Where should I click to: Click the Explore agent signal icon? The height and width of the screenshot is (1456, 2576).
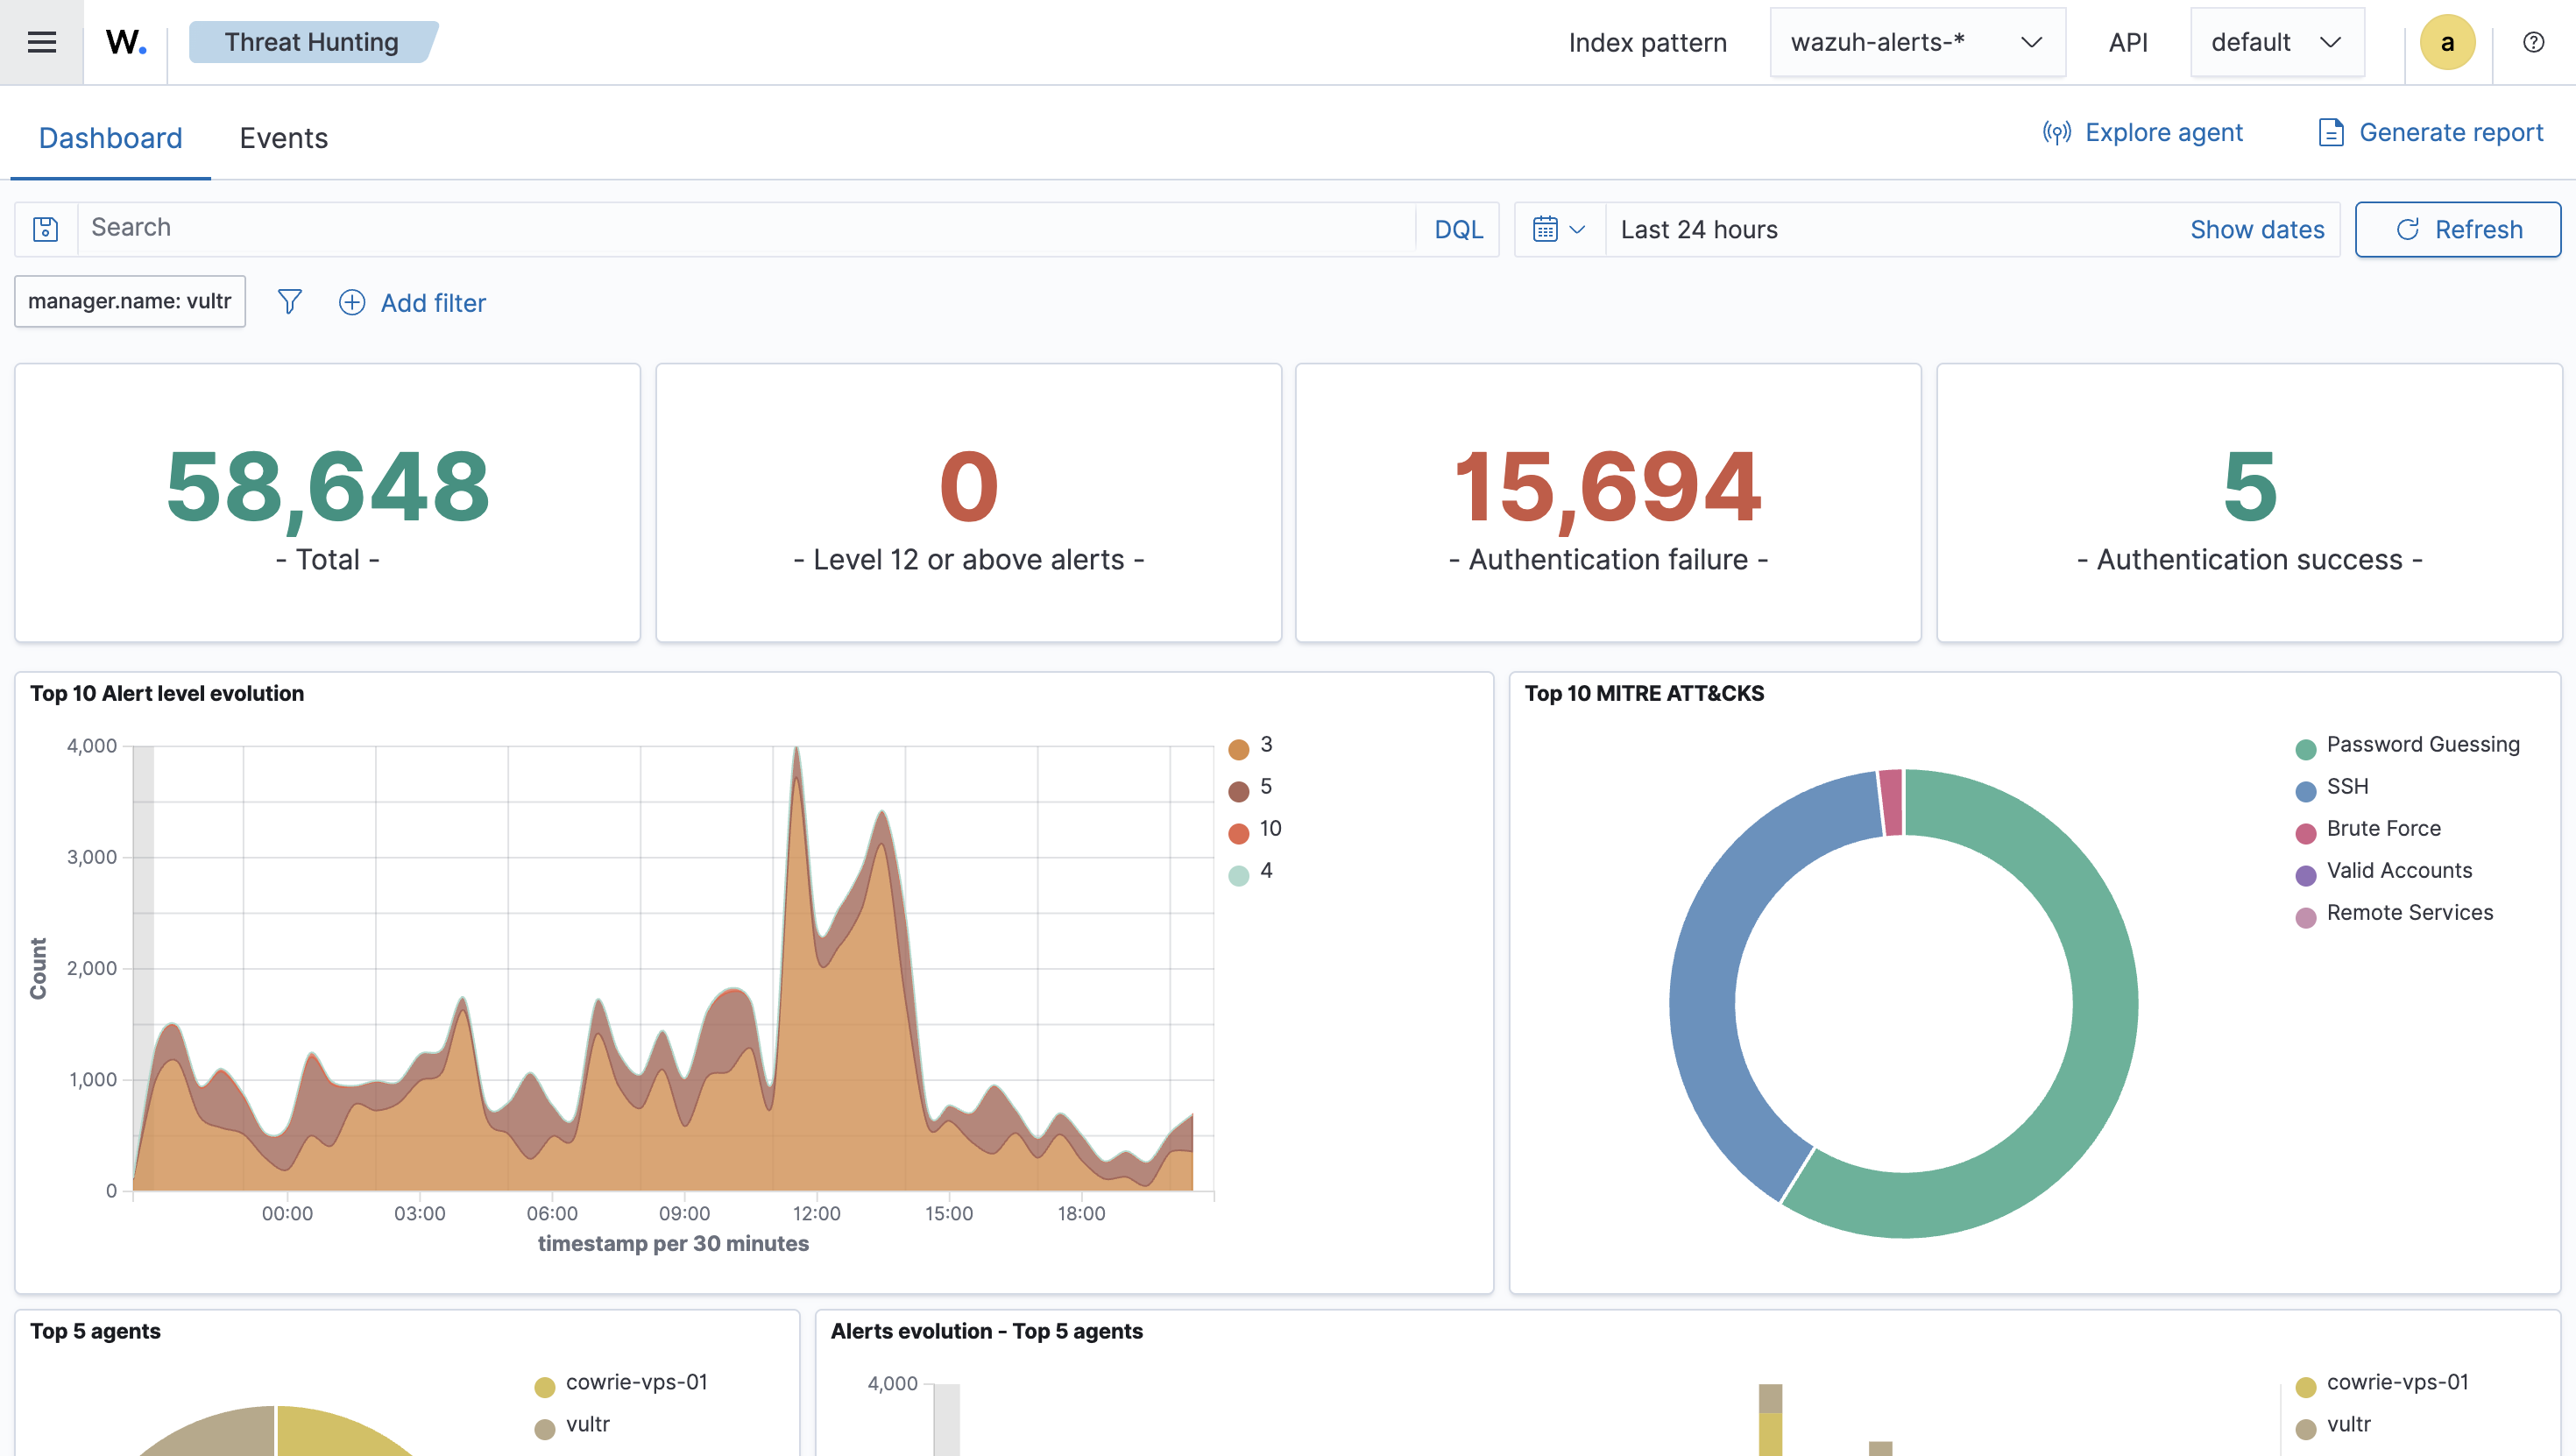2056,133
